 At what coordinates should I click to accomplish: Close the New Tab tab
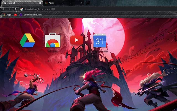pyautogui.click(x=40, y=3)
